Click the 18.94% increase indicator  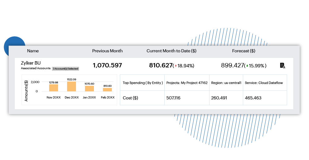pos(184,66)
